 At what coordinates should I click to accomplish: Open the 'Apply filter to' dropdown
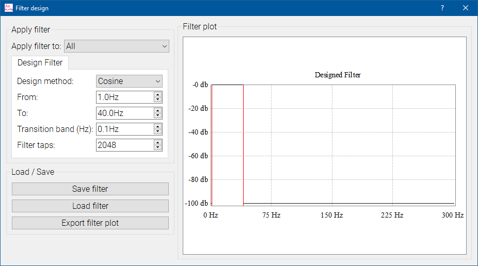click(x=117, y=46)
